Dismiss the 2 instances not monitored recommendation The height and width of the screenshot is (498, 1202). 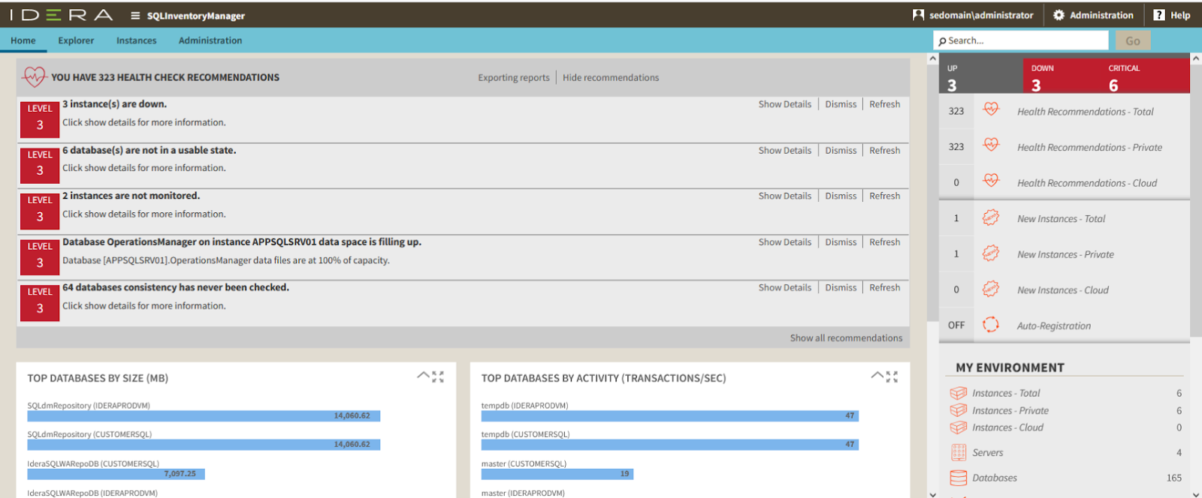pyautogui.click(x=841, y=196)
